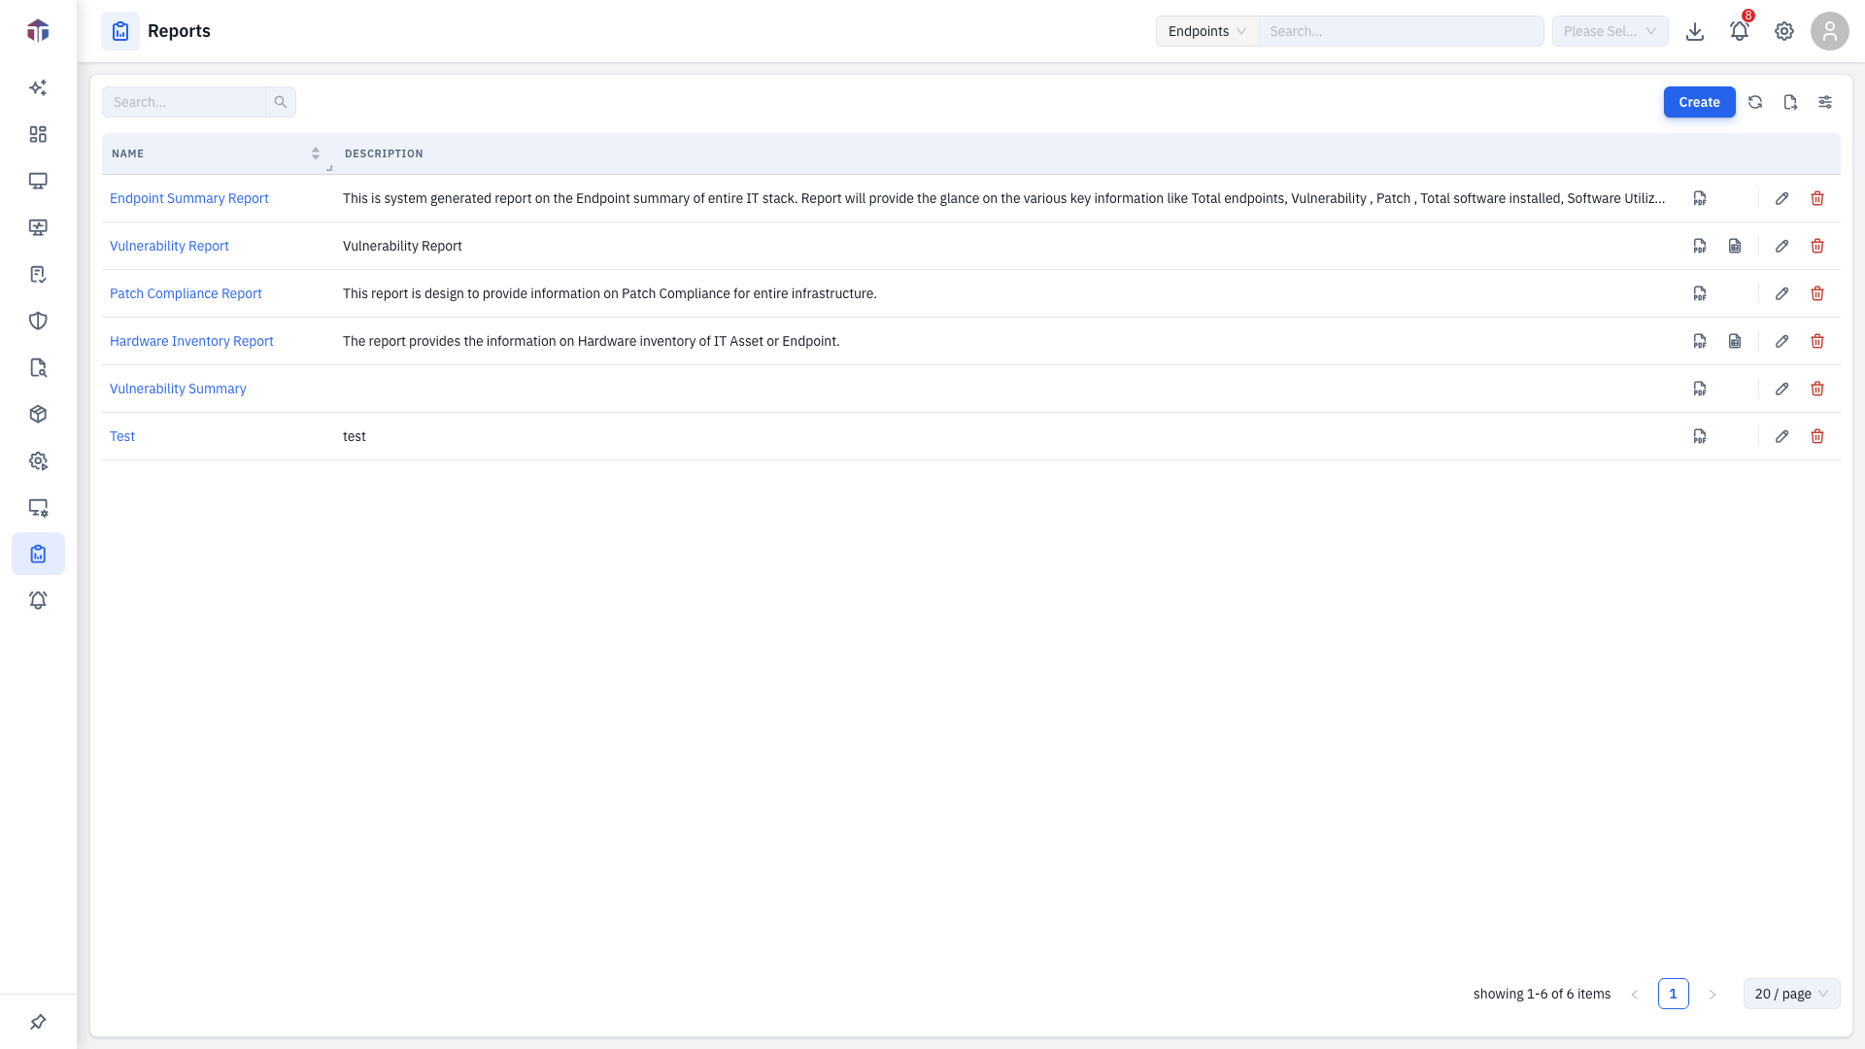Open the Hardware Inventory Report link
1865x1049 pixels.
coord(191,341)
